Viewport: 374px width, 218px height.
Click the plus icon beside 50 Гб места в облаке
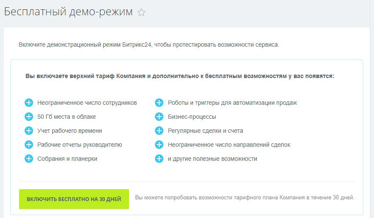pyautogui.click(x=29, y=117)
